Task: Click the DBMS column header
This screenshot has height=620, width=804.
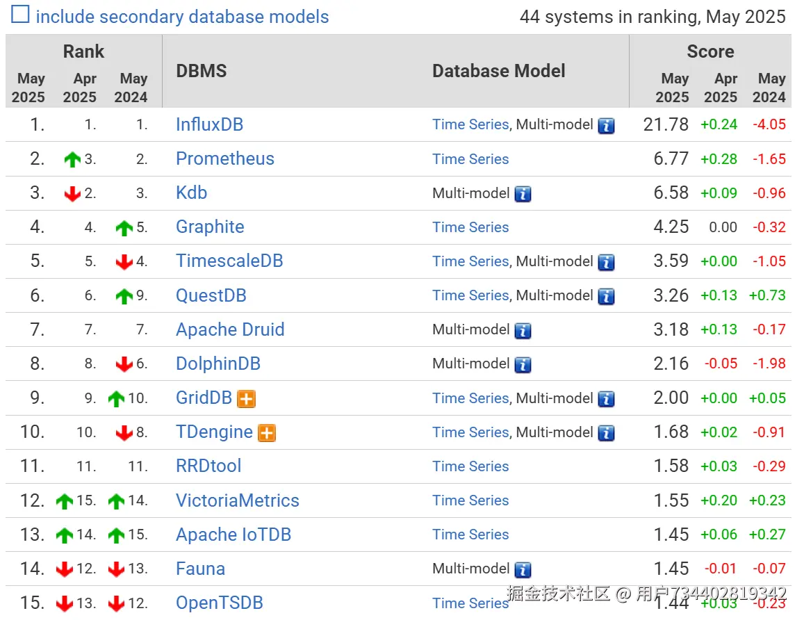Action: click(x=201, y=71)
